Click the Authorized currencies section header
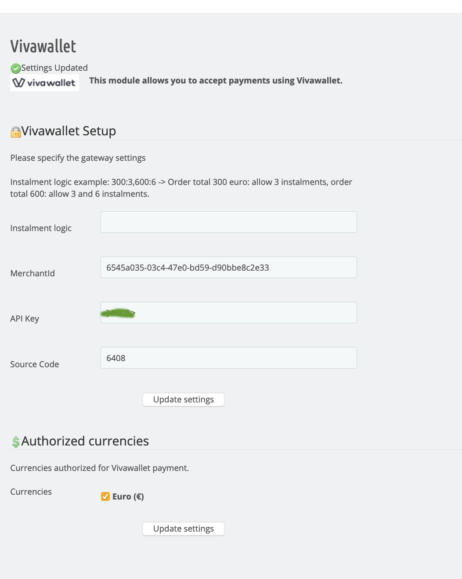The width and height of the screenshot is (462, 579). pos(86,441)
